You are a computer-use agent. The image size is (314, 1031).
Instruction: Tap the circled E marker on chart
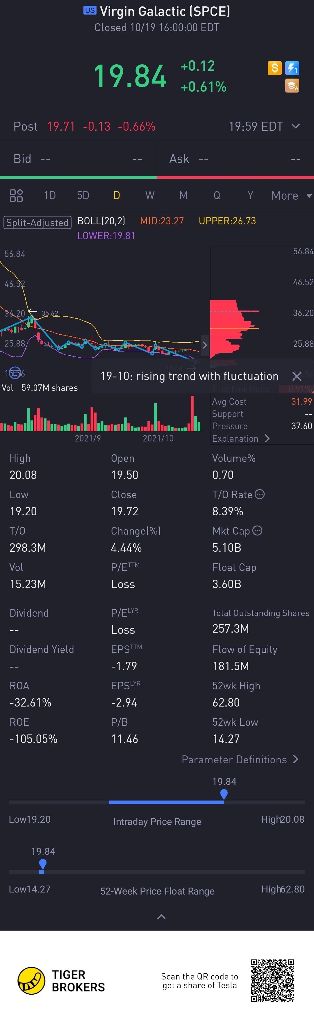click(15, 372)
